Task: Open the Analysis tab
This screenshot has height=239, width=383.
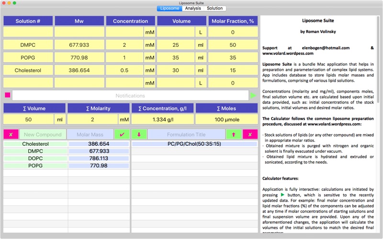Action: [x=193, y=8]
